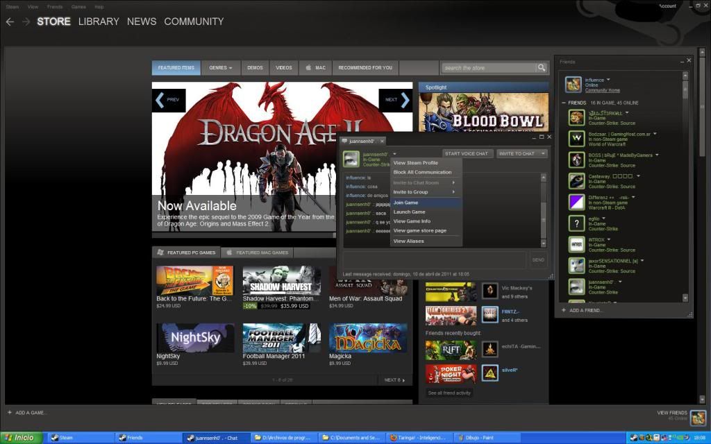The image size is (711, 444).
Task: Choose View Steam Profile from the menu
Action: (426, 162)
